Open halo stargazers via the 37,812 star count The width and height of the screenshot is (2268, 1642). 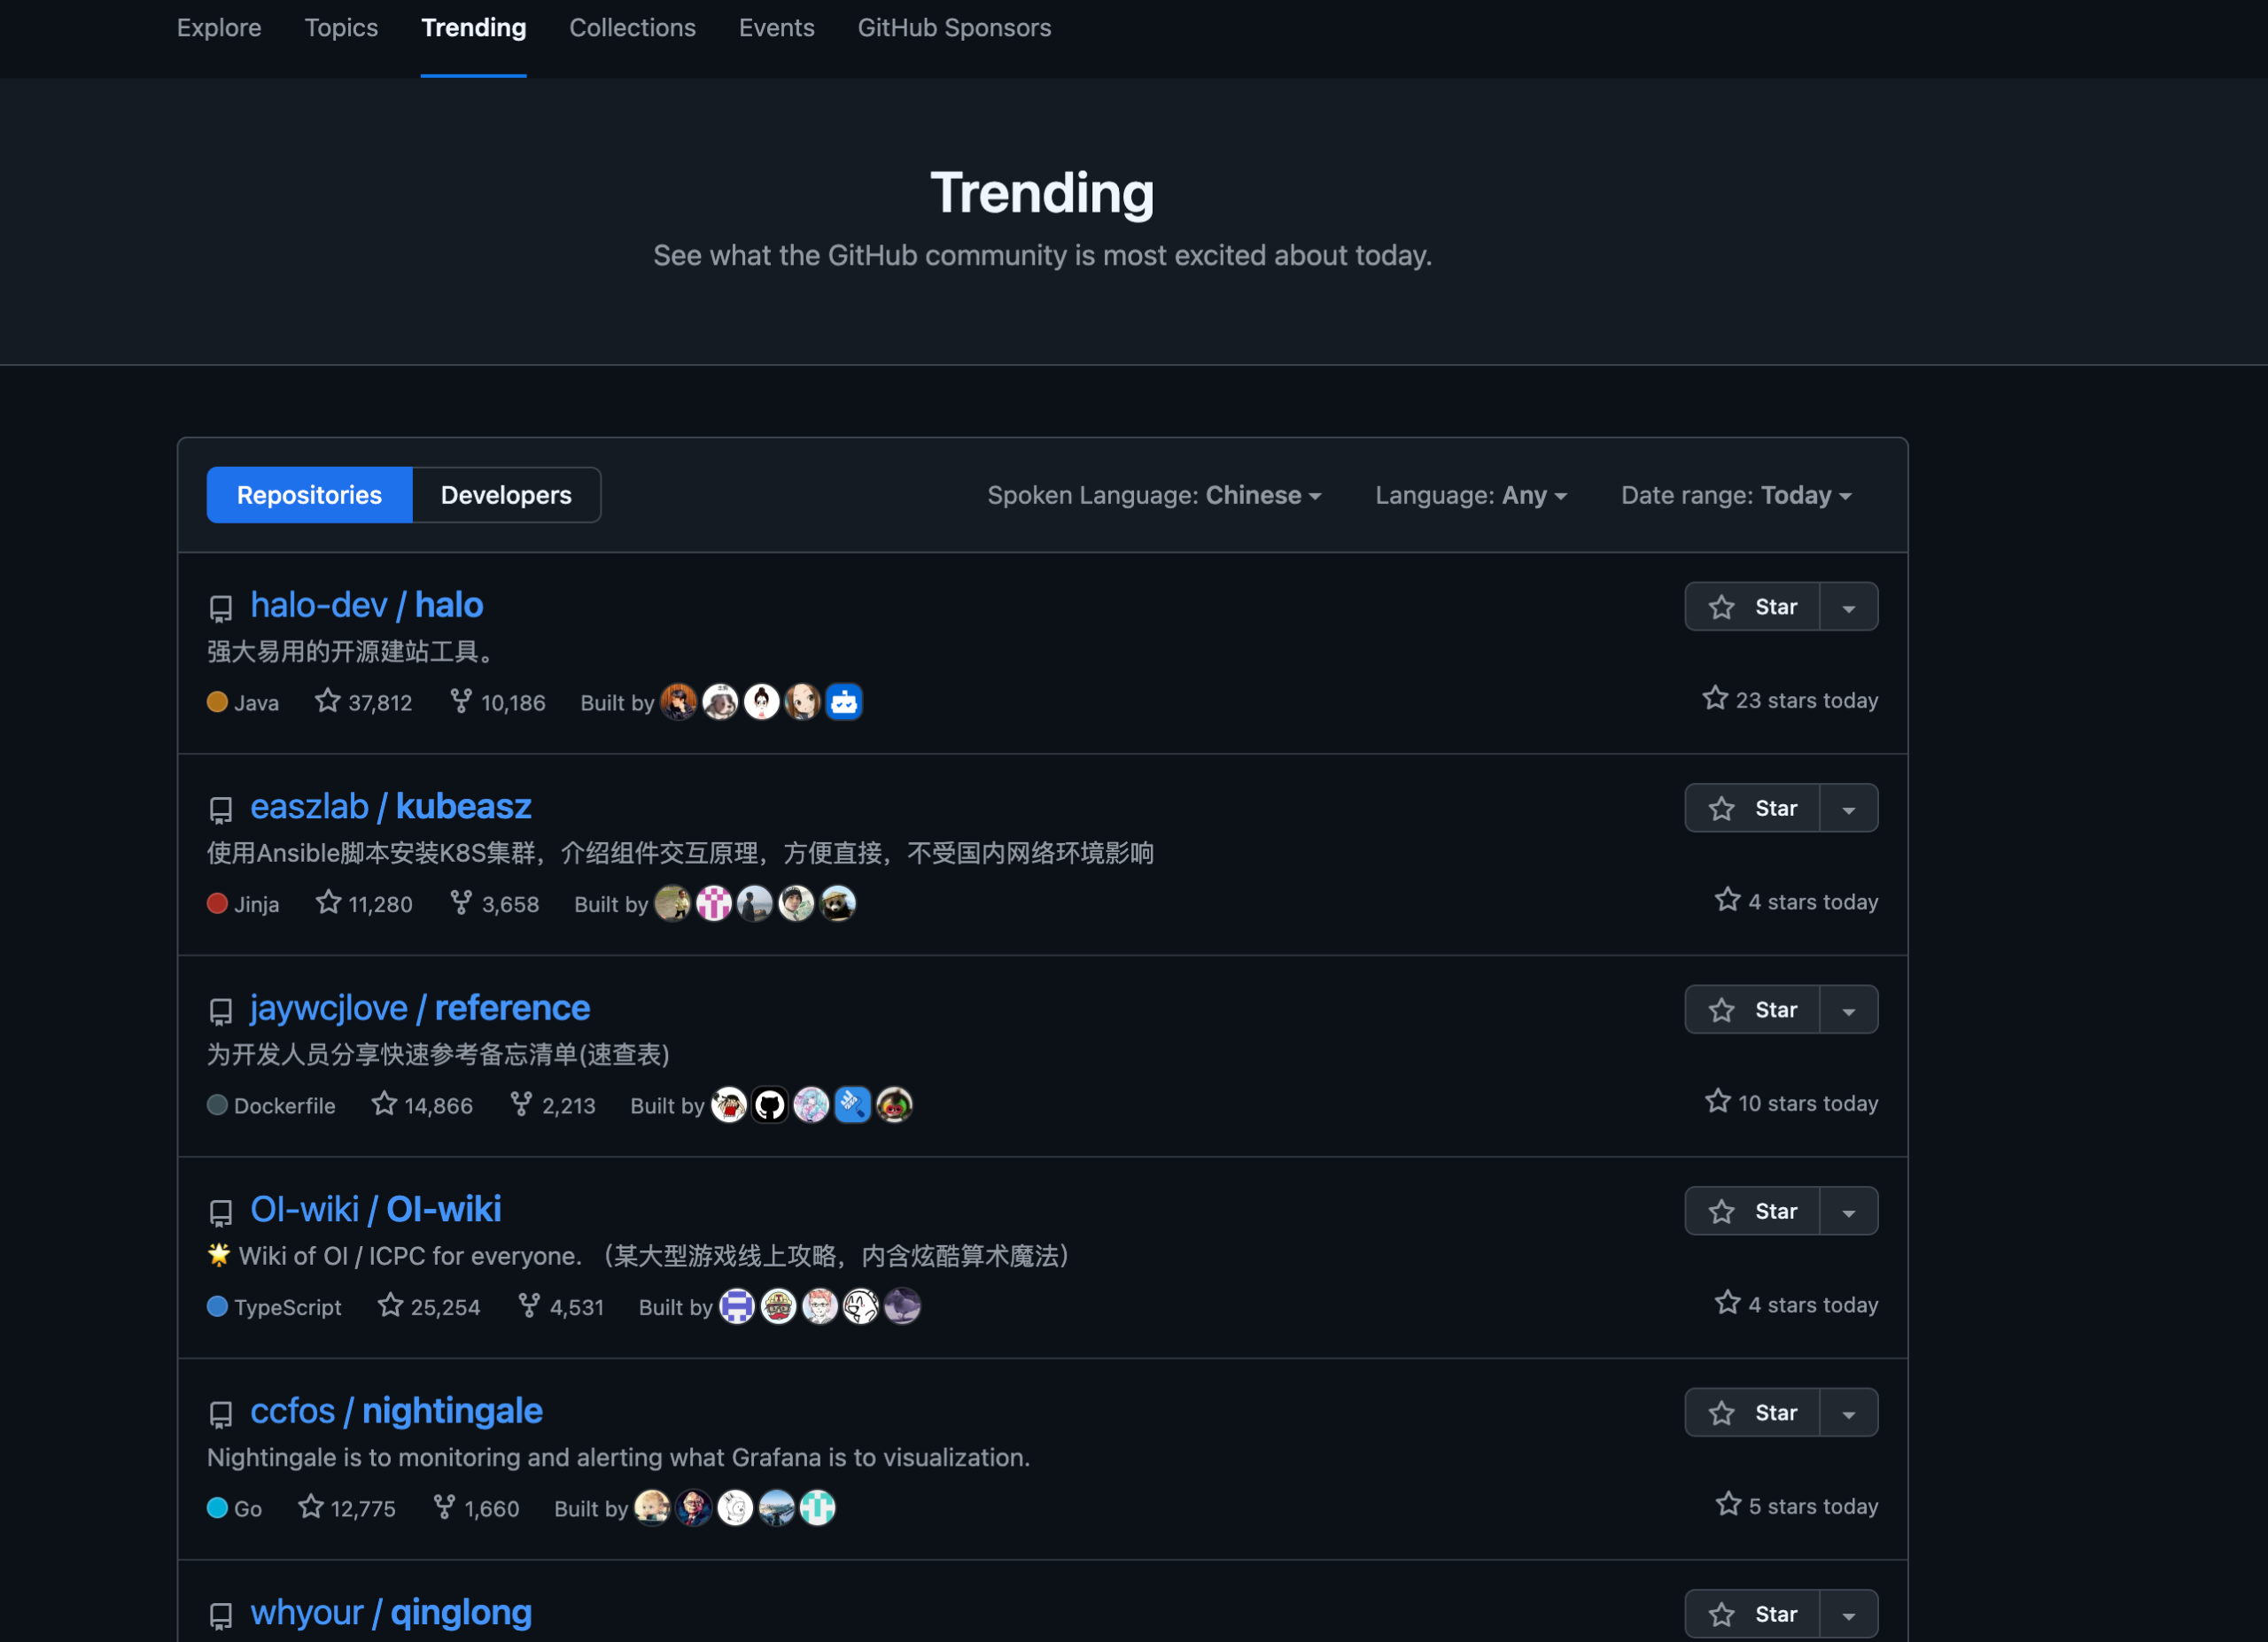[363, 701]
